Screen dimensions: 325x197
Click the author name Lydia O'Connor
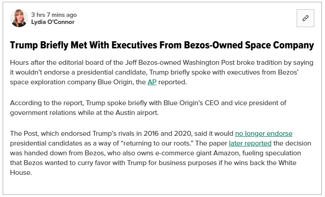(53, 22)
